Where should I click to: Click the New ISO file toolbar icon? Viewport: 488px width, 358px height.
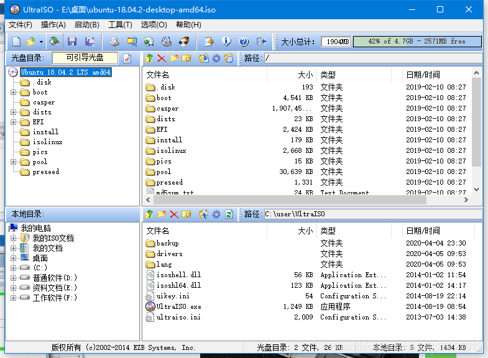[x=17, y=42]
